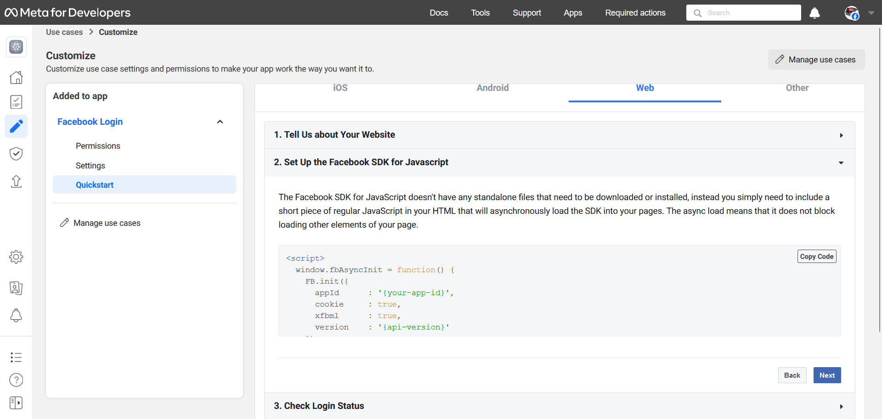Switch to the Android tab
The height and width of the screenshot is (419, 882).
(492, 88)
